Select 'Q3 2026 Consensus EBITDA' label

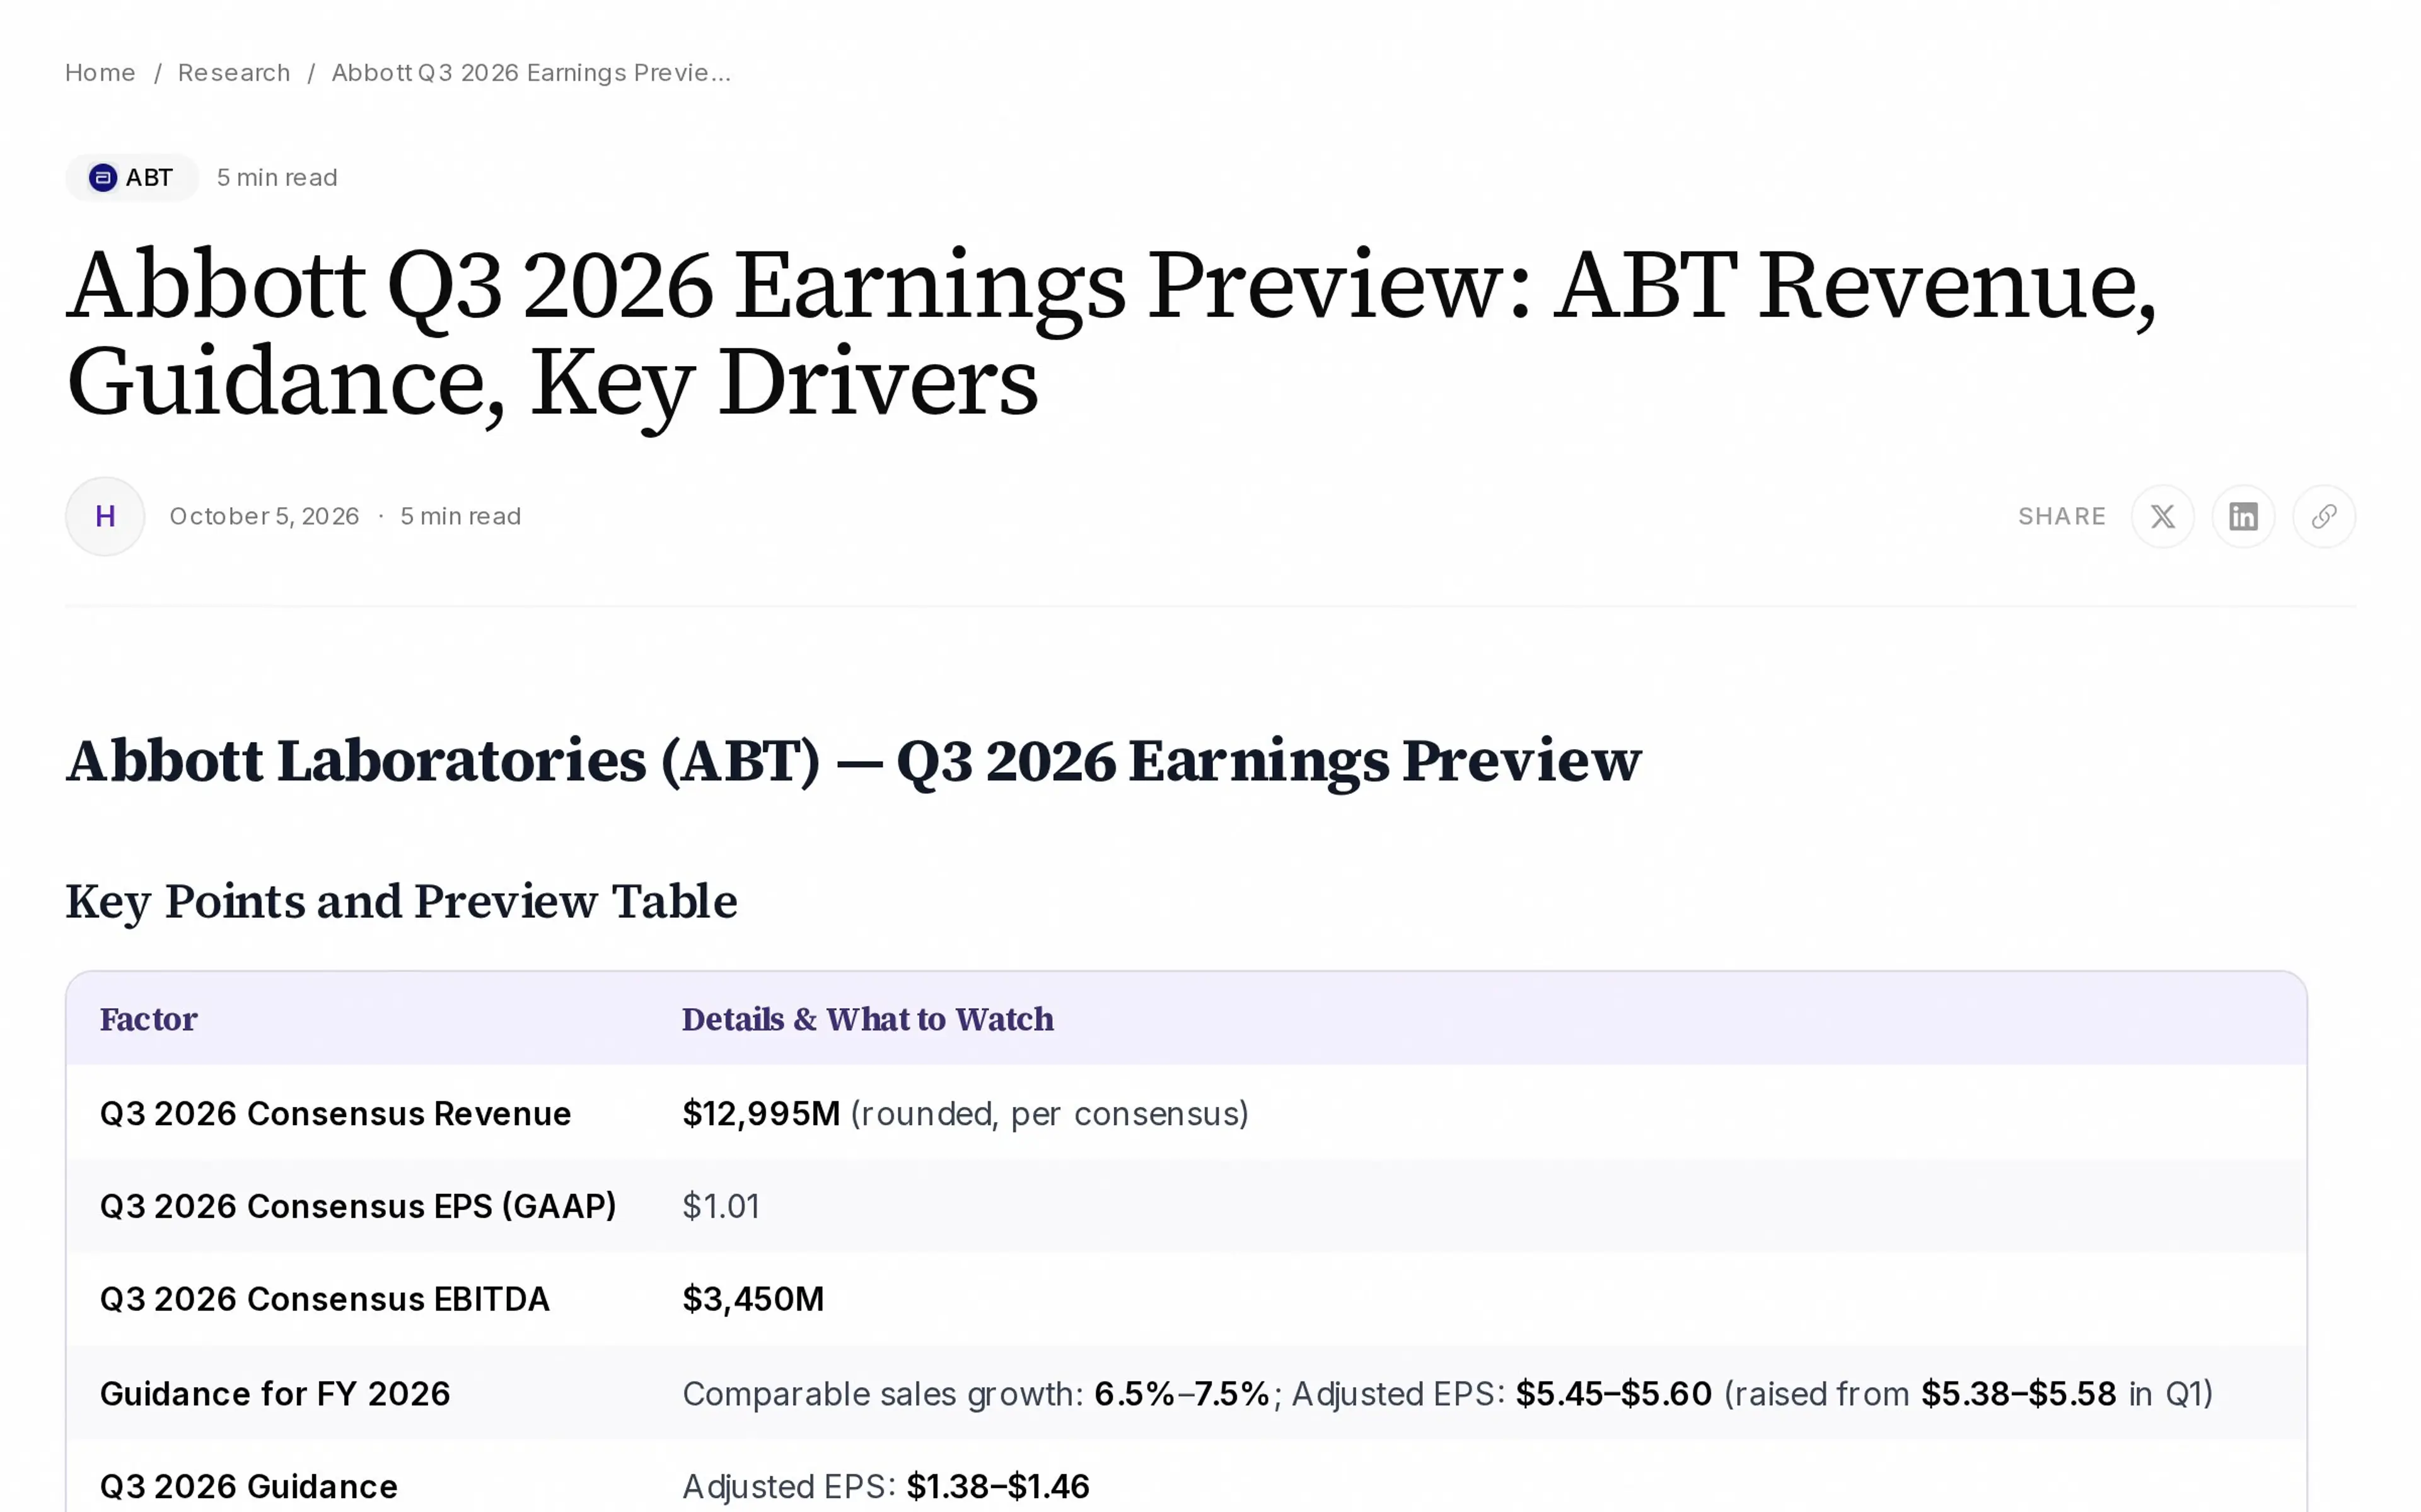click(325, 1299)
